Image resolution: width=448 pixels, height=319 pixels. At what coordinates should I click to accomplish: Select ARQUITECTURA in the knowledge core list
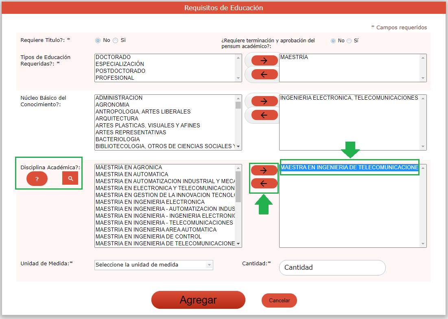point(117,118)
